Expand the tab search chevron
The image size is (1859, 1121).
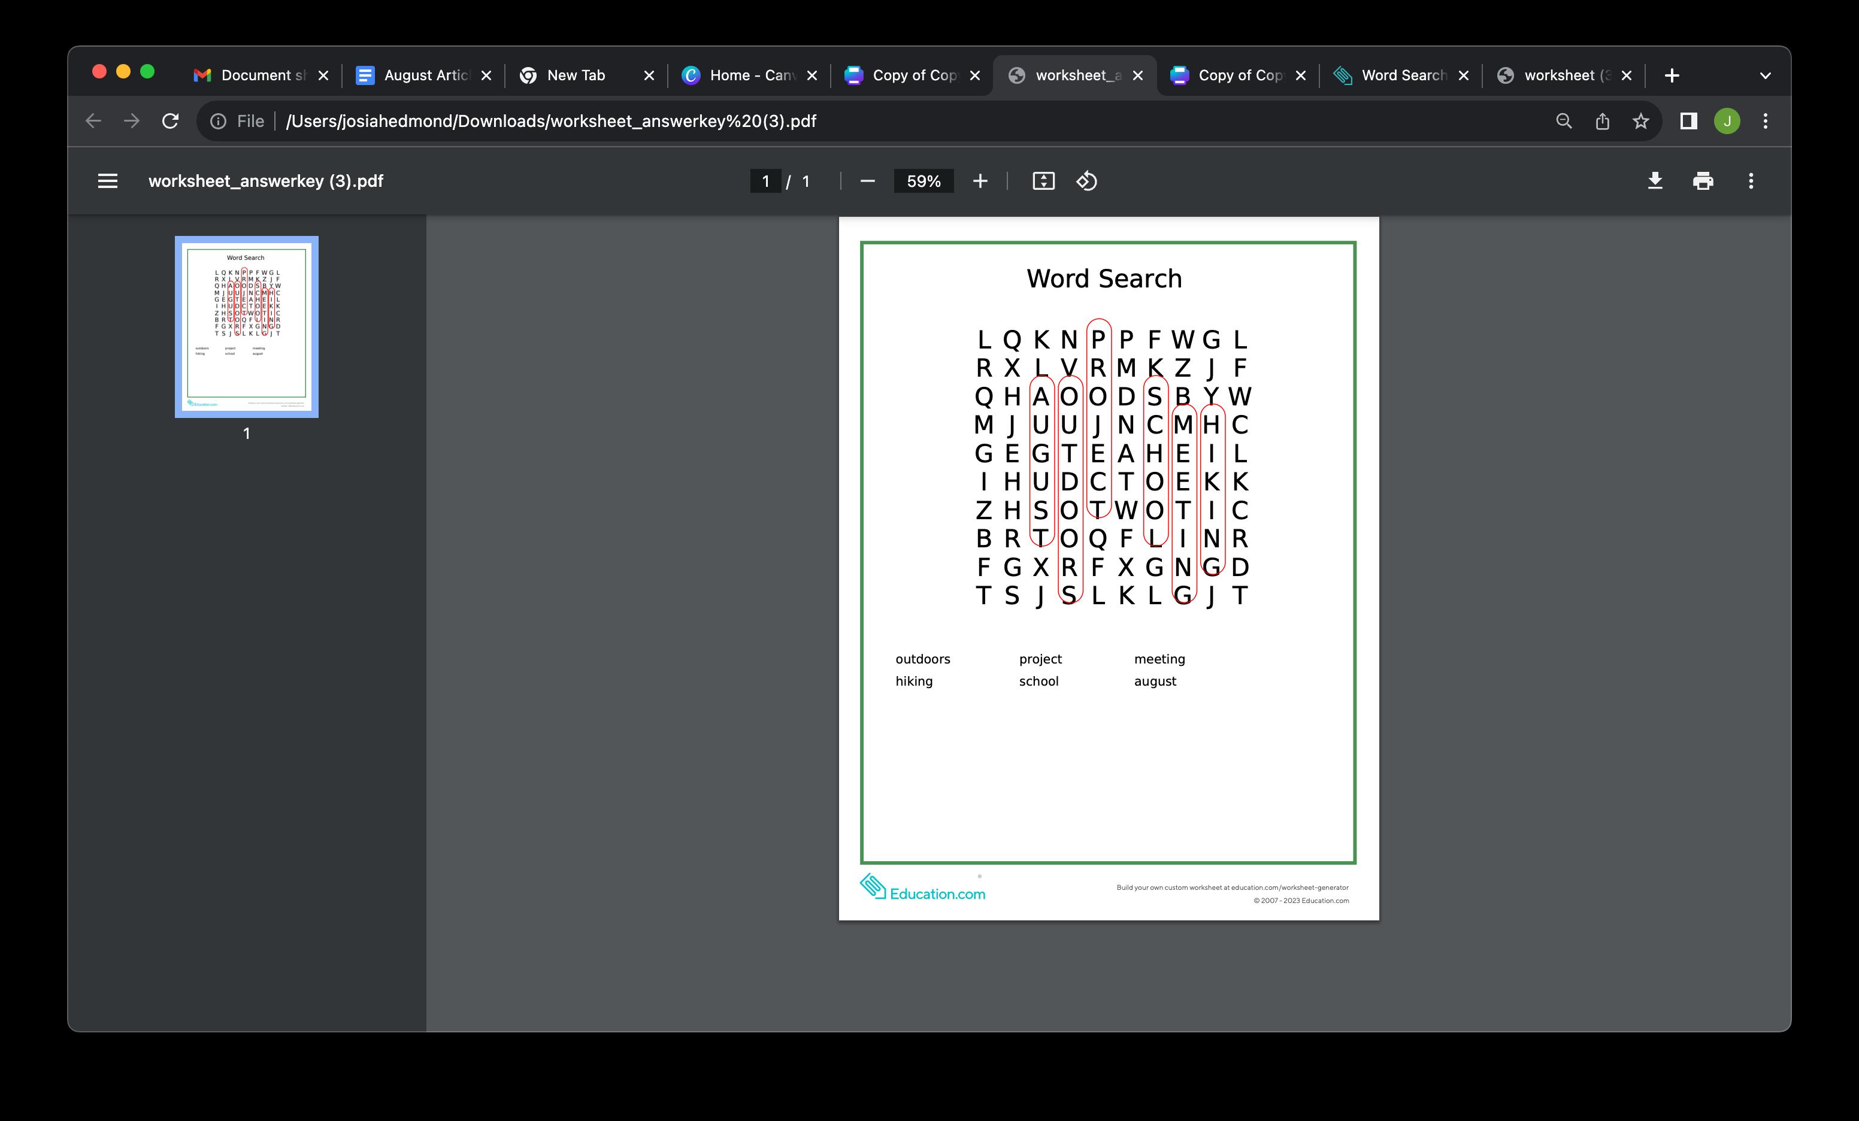tap(1766, 75)
